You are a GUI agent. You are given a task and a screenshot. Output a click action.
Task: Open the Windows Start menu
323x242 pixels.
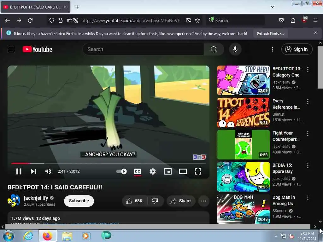click(x=8, y=236)
